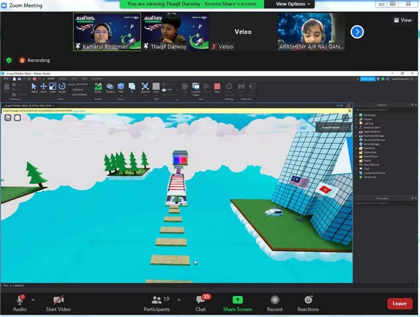This screenshot has height=317, width=420.
Task: Open the Participants panel
Action: [157, 300]
